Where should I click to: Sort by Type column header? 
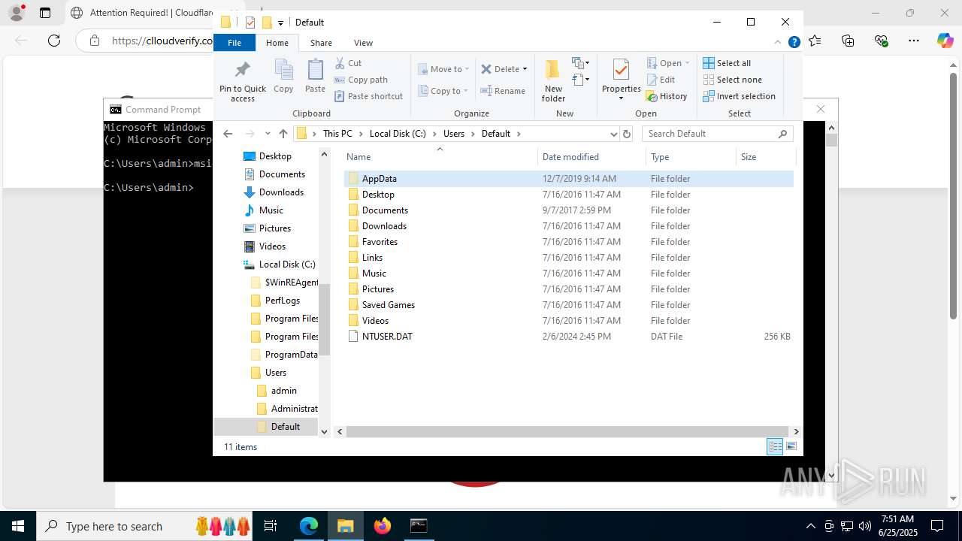[691, 157]
